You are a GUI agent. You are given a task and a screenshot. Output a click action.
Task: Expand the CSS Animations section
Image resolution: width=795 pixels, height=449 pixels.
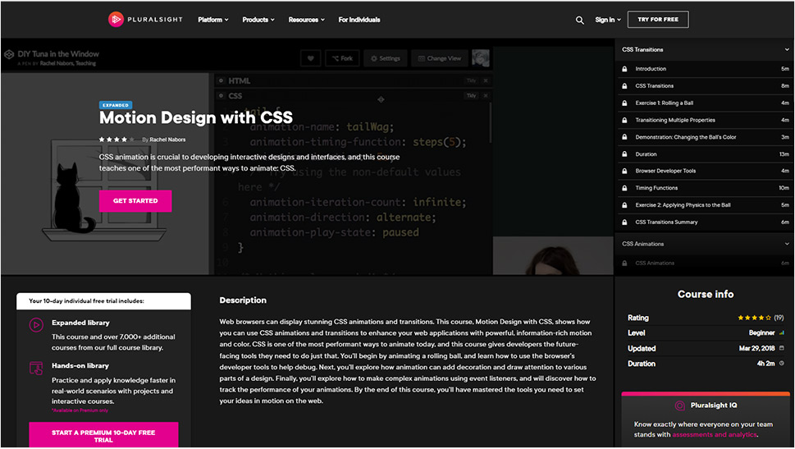786,244
